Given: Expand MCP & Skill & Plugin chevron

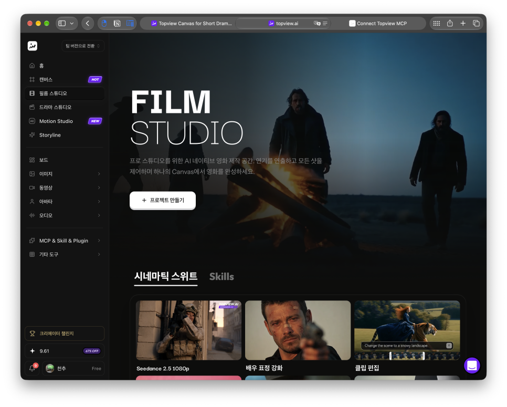Looking at the screenshot, I should (x=99, y=241).
